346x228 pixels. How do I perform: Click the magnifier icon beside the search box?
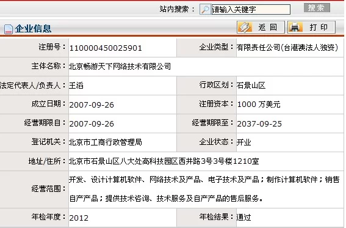tap(205, 9)
